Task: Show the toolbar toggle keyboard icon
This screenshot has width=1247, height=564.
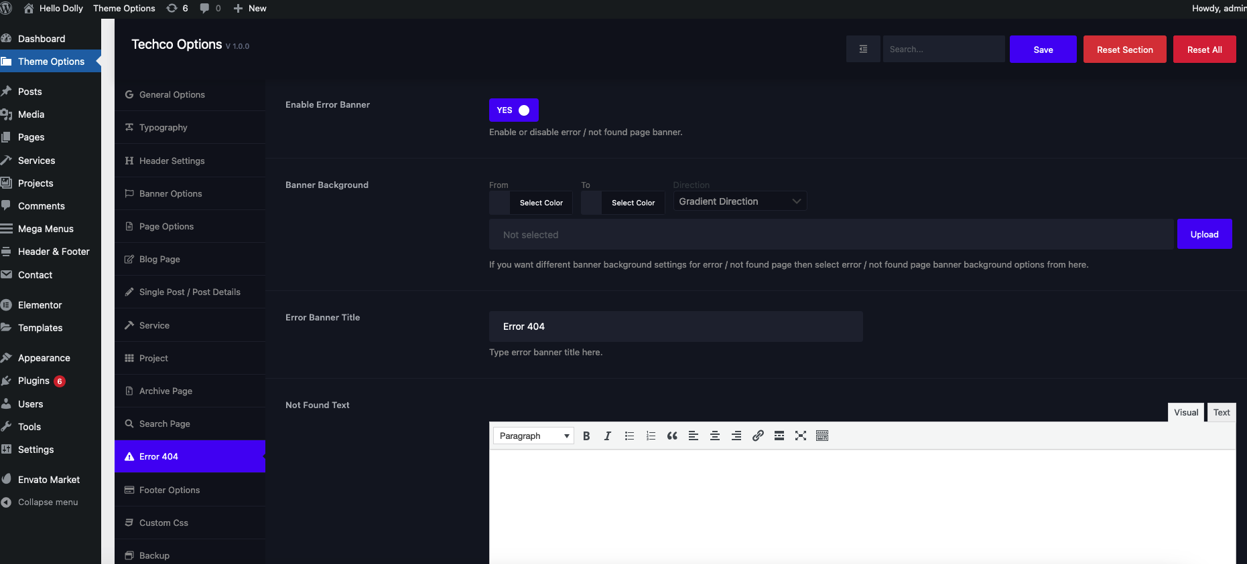Action: point(822,436)
